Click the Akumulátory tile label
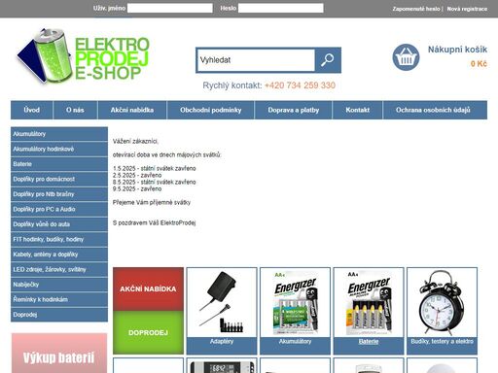Screen dimensions: 498x373 click(295, 341)
